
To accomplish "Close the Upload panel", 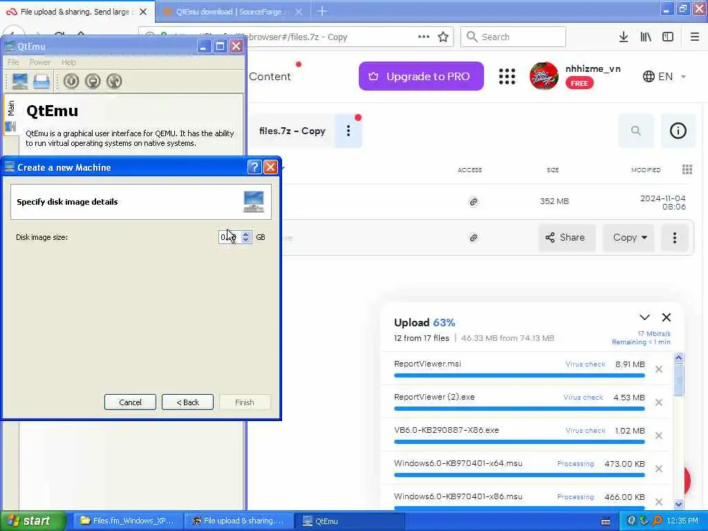I will click(x=667, y=317).
